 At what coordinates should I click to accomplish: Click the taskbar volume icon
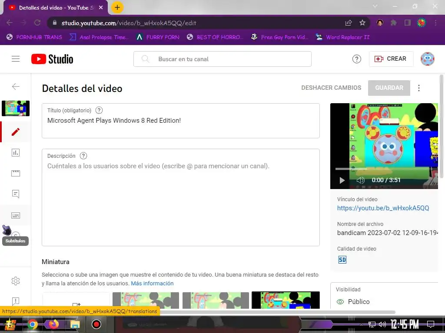pos(382,324)
